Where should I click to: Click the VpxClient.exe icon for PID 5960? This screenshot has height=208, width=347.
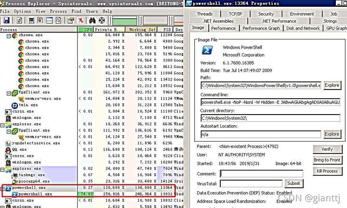[x=15, y=93]
